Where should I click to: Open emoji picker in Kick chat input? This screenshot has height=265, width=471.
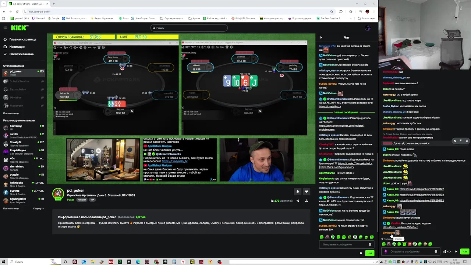coord(370,244)
